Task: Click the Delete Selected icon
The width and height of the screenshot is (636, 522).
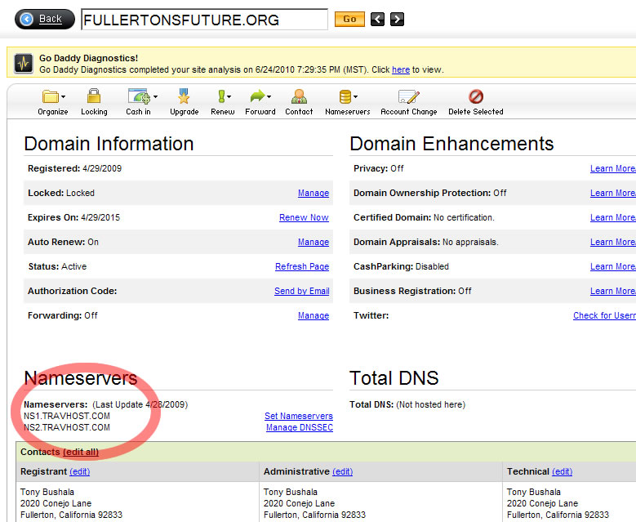Action: point(475,96)
